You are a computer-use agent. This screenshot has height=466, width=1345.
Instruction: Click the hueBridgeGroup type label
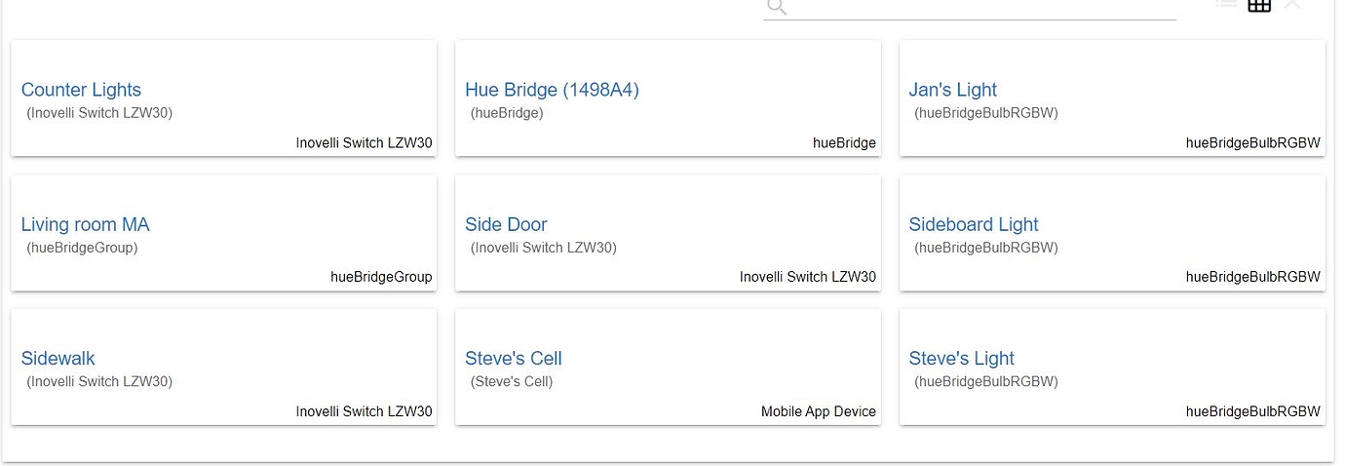[381, 278]
